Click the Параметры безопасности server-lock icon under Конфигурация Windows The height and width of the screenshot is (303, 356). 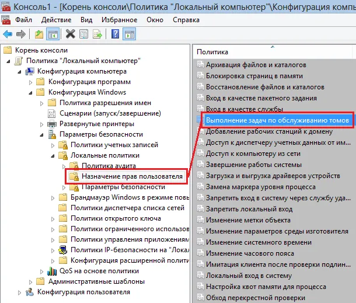pos(52,134)
